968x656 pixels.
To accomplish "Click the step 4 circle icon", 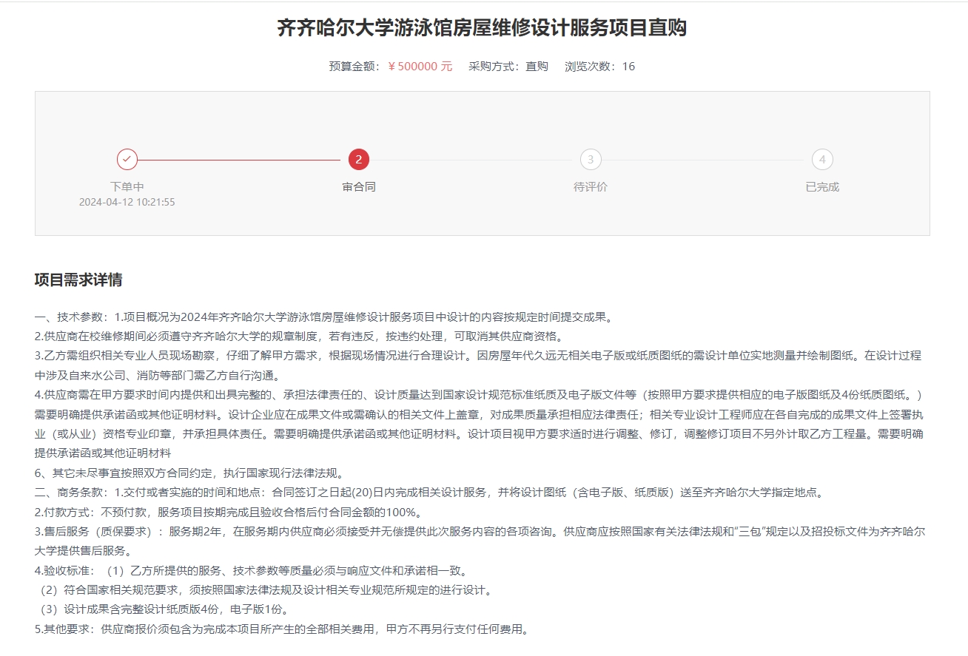I will coord(822,160).
